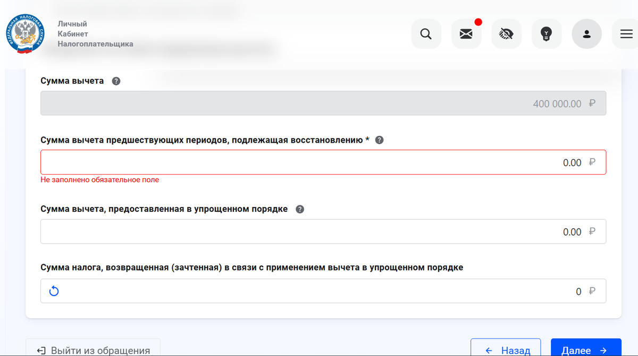Viewport: 638px width, 356px height.
Task: Click the ruble symbol in the error field
Action: (x=592, y=162)
